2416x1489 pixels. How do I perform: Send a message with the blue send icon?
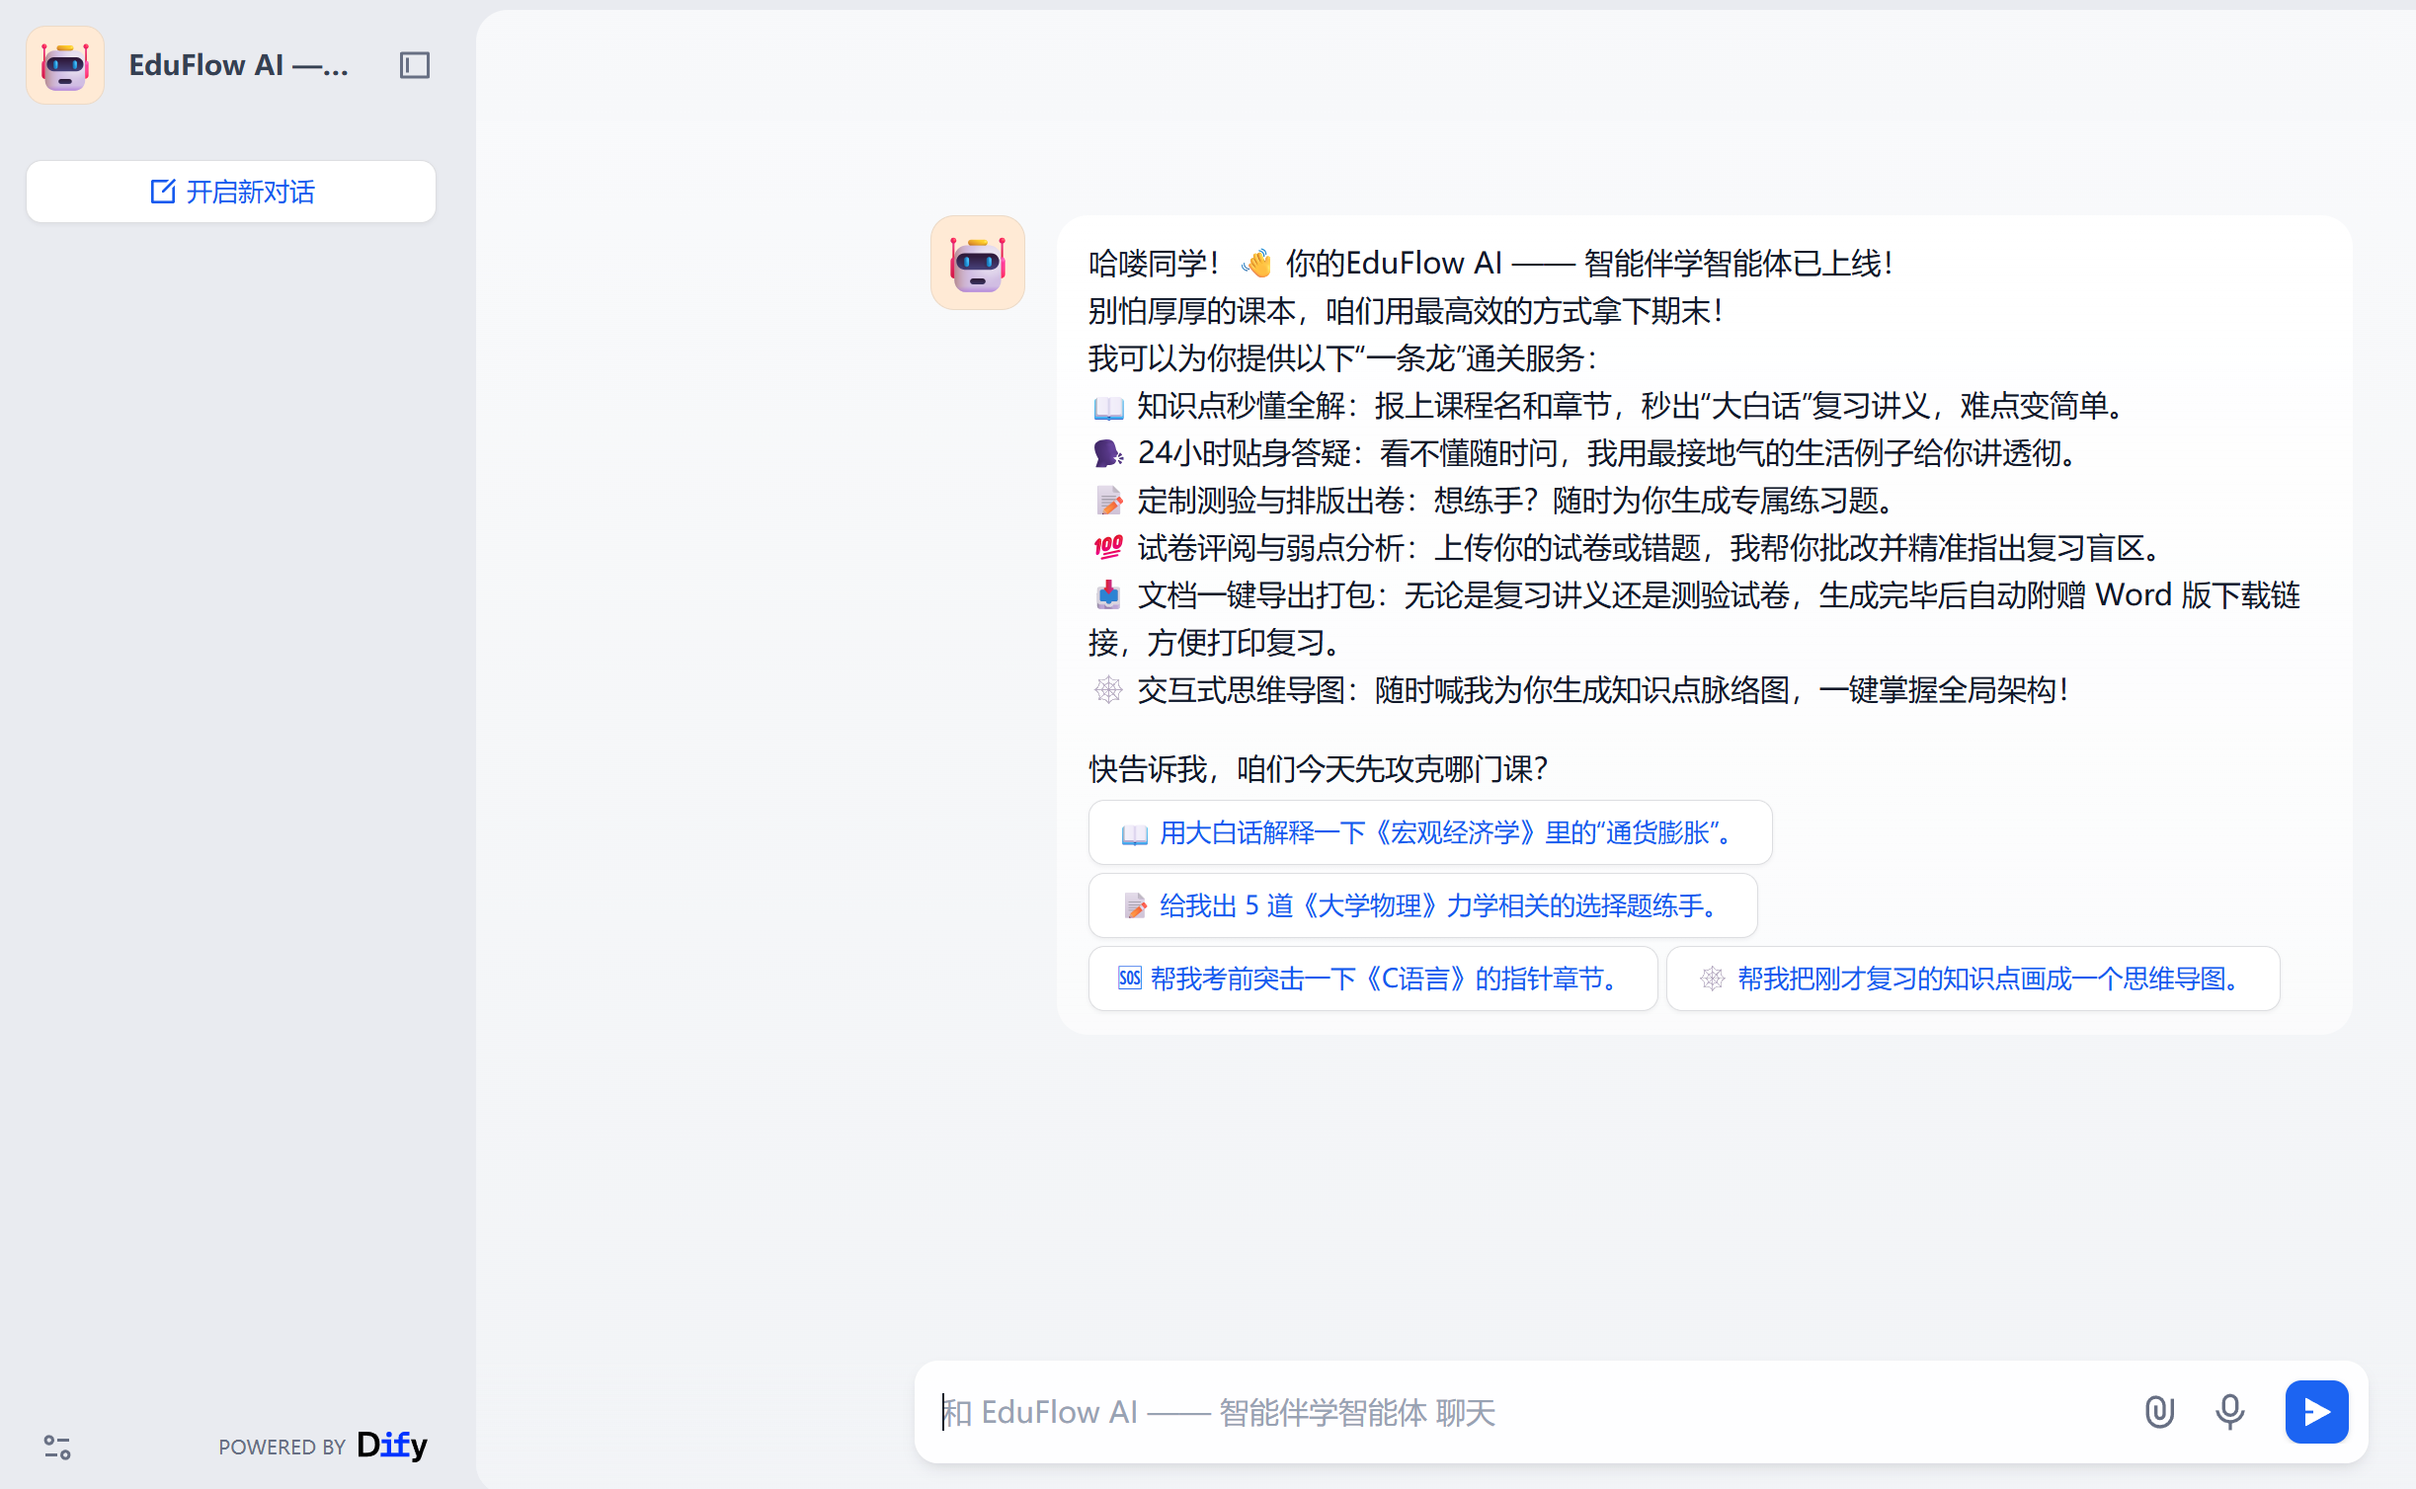[x=2316, y=1412]
